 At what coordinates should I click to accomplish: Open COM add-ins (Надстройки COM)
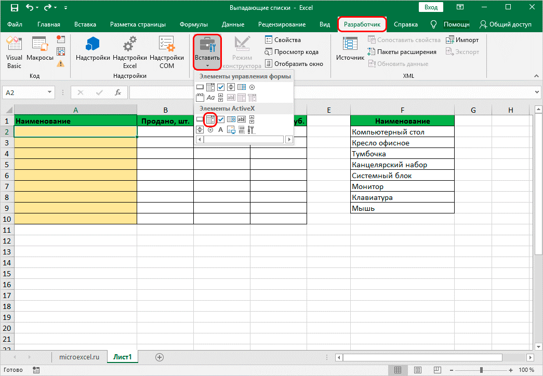pos(166,53)
